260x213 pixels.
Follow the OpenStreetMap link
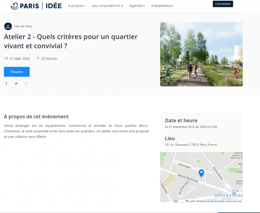pyautogui.click(x=217, y=201)
